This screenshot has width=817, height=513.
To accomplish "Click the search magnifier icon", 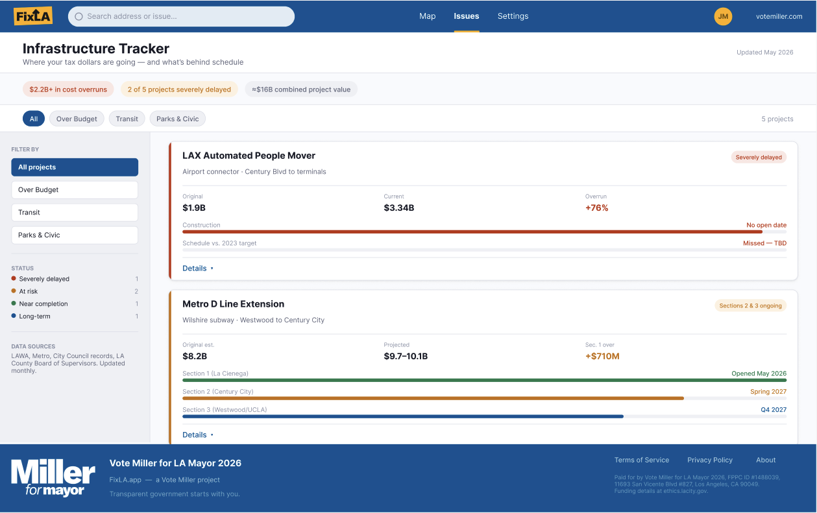I will point(79,16).
